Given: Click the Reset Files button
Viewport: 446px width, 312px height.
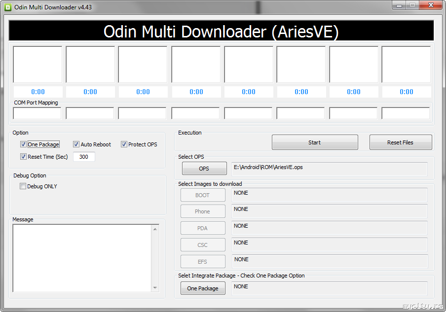Looking at the screenshot, I should click(401, 142).
